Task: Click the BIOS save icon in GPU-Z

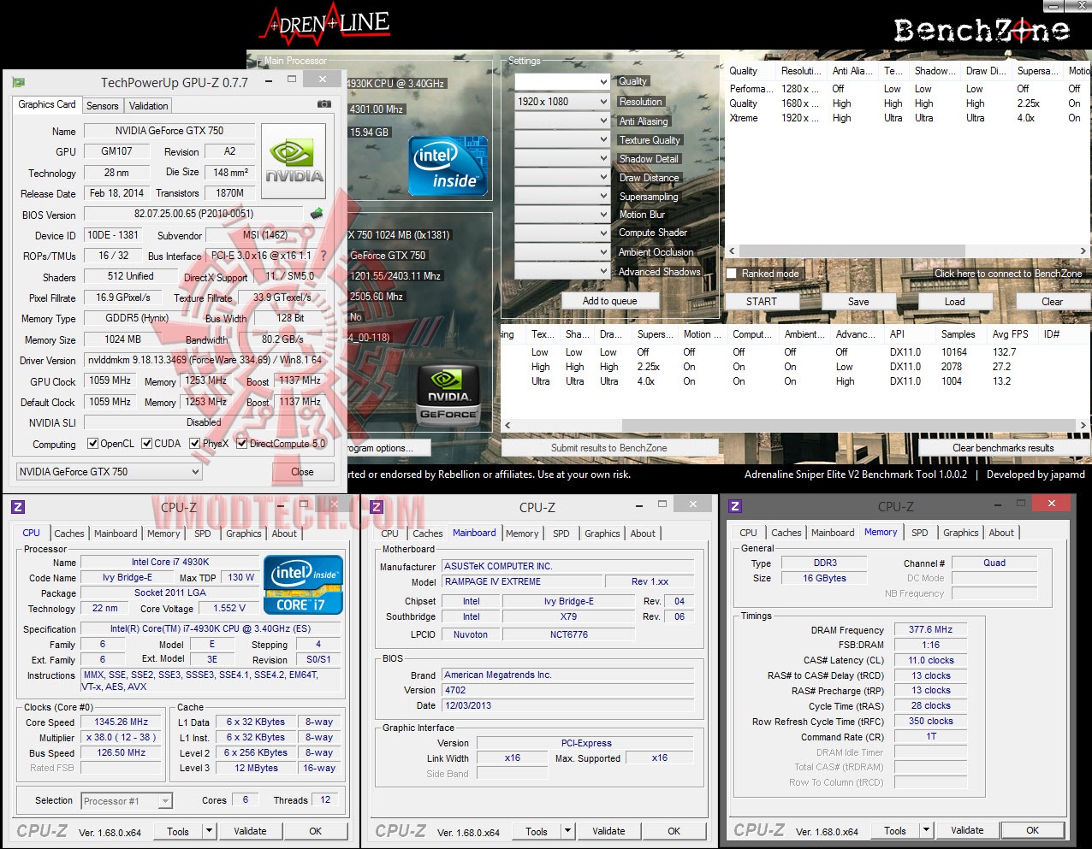Action: click(x=317, y=214)
